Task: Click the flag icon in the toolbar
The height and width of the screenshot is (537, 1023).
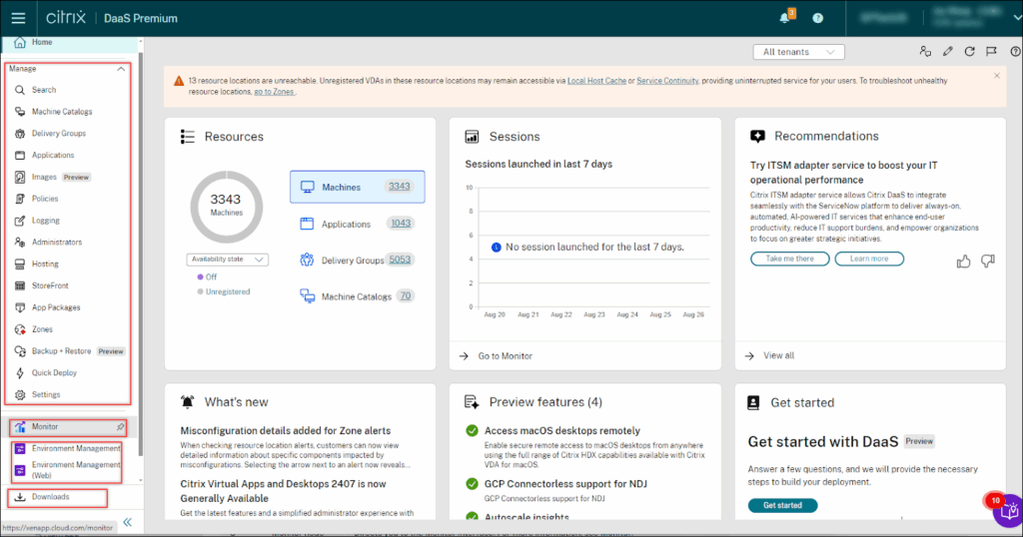Action: pyautogui.click(x=991, y=52)
